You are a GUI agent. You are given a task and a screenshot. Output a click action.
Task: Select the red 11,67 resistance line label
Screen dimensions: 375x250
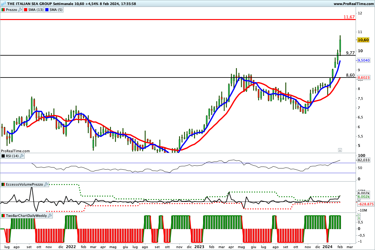(349, 17)
